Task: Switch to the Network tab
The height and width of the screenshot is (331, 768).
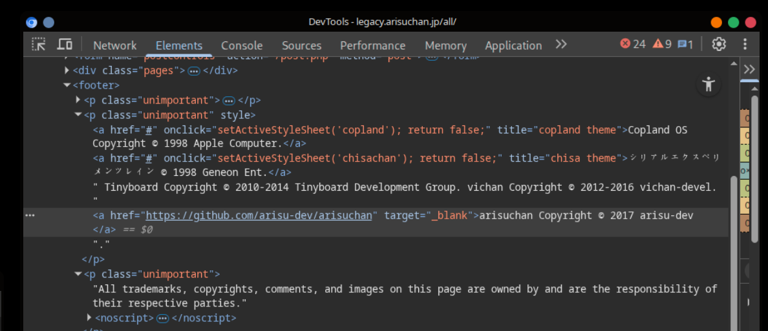Action: (114, 45)
